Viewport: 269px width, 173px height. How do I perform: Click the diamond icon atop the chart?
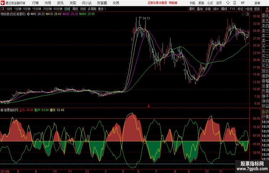243,14
